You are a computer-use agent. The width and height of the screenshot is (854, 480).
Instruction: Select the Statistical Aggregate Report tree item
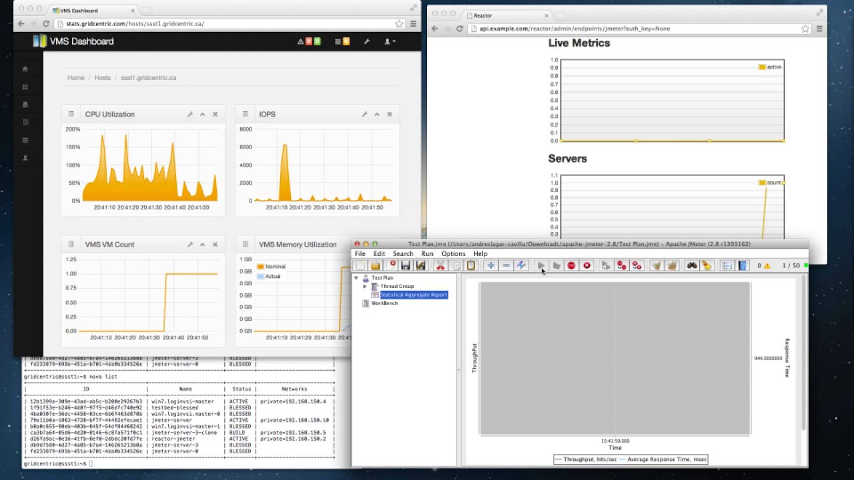414,295
